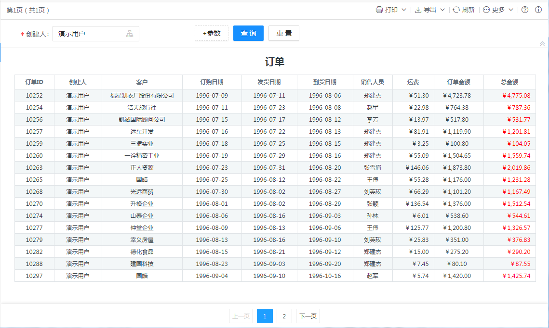
Task: Expand the 打印 dropdown arrow
Action: click(404, 10)
